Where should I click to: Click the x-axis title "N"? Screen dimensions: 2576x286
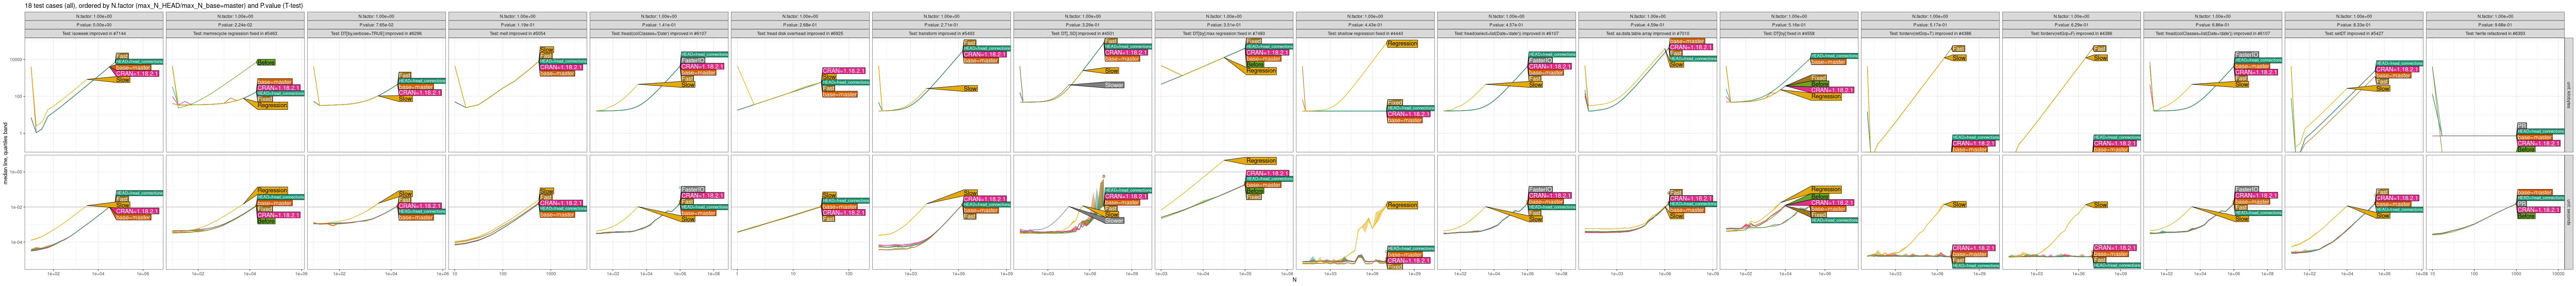[x=1294, y=280]
